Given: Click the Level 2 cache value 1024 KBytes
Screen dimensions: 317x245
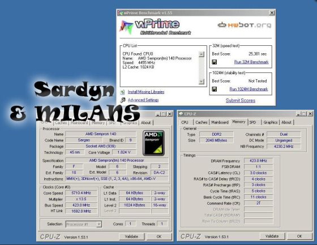Looking at the screenshot, I should pos(135,205).
